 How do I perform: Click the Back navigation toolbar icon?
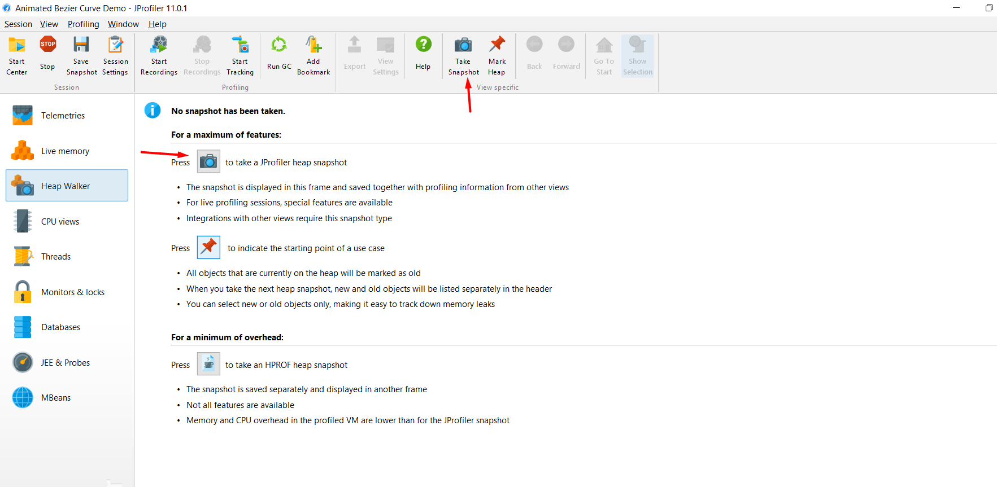[534, 44]
